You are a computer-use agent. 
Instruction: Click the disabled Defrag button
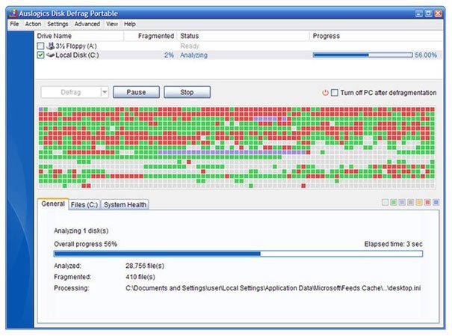[x=71, y=92]
